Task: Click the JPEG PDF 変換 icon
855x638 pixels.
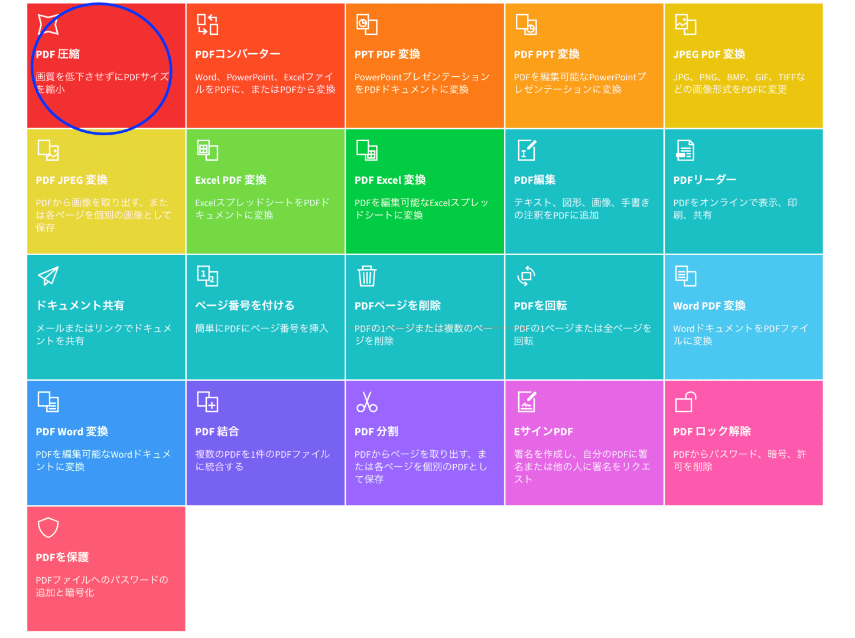Action: coord(686,24)
